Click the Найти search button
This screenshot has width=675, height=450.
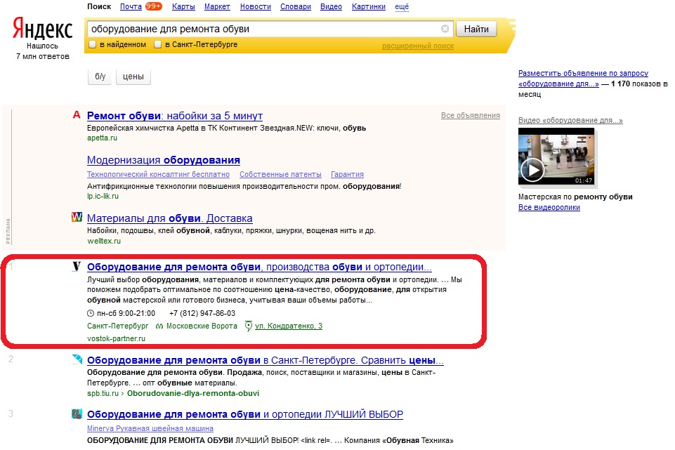(476, 29)
